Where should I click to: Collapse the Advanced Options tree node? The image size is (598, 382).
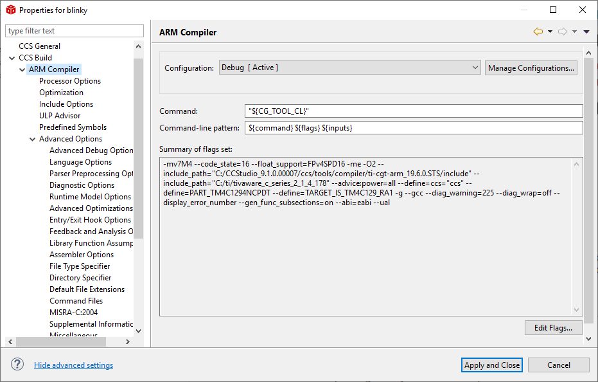coord(33,139)
